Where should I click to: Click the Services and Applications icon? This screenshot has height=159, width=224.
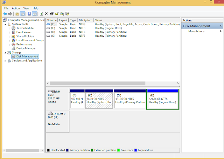9,60
